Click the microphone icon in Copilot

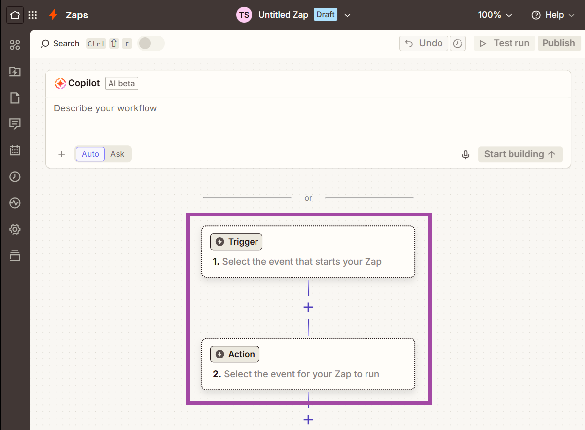465,154
